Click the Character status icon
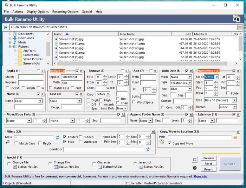The width and height of the screenshot is (246, 188). tap(99, 167)
